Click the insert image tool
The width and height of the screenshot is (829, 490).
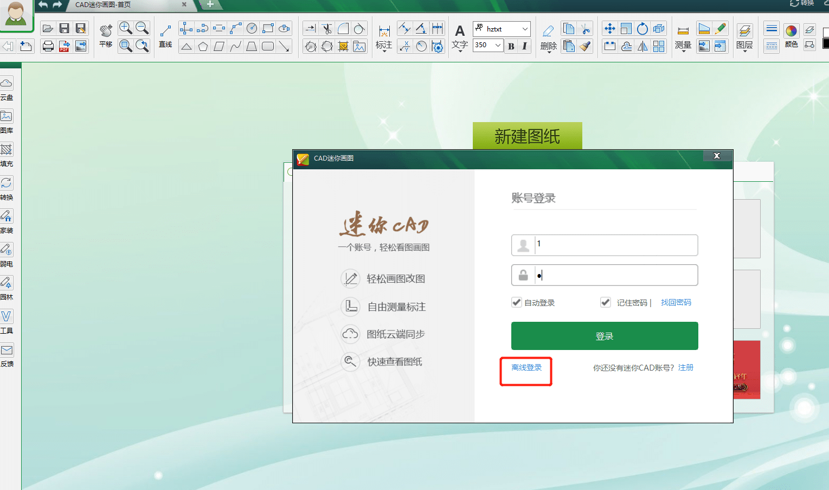pyautogui.click(x=359, y=46)
